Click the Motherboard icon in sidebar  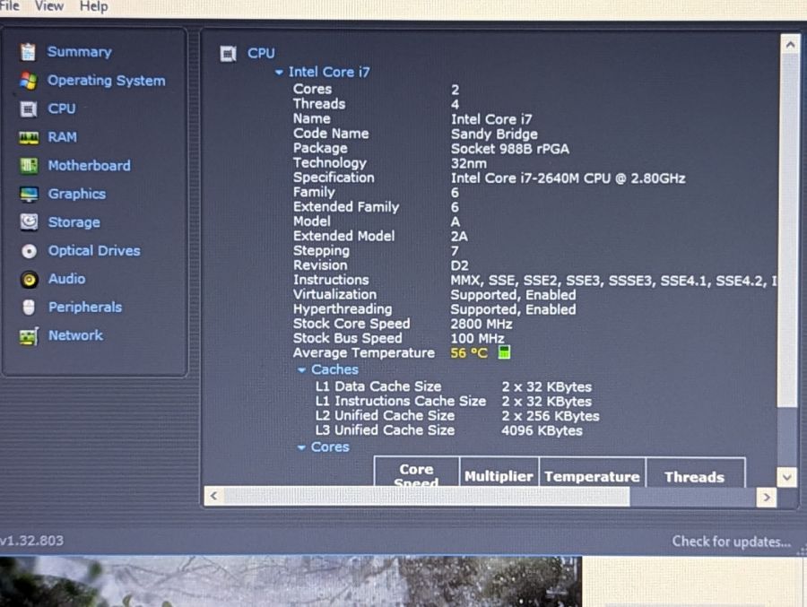pyautogui.click(x=29, y=166)
